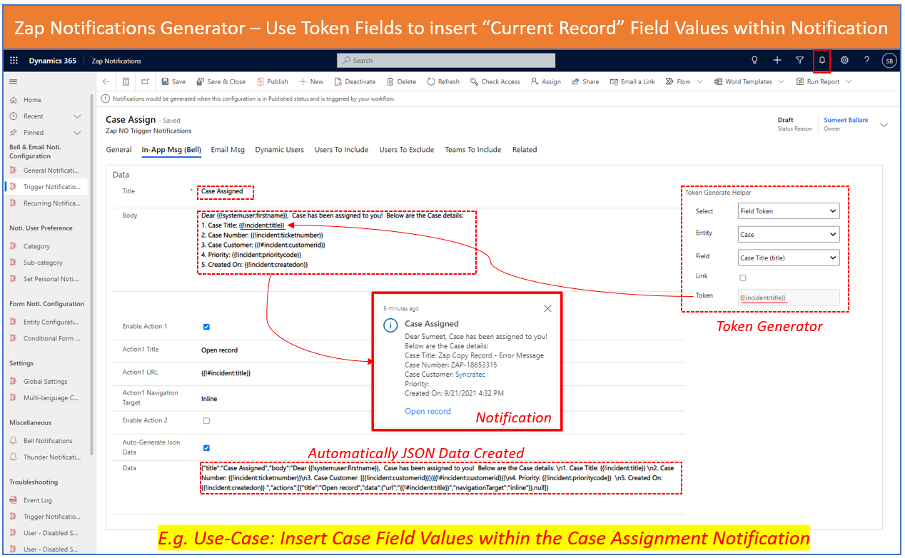The height and width of the screenshot is (558, 905).
Task: Switch to the Related tab
Action: (x=525, y=150)
